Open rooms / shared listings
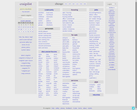137x110 pixels. 67,25
